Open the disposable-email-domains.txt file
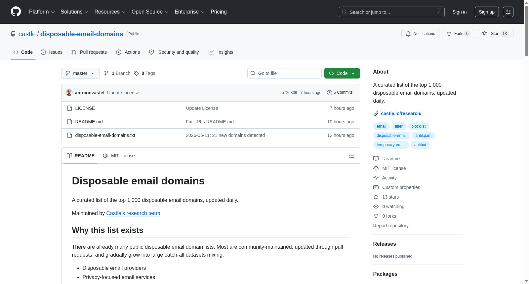 point(105,135)
